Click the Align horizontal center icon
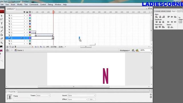Viewport: 183px width, 103px height. pyautogui.click(x=160, y=17)
